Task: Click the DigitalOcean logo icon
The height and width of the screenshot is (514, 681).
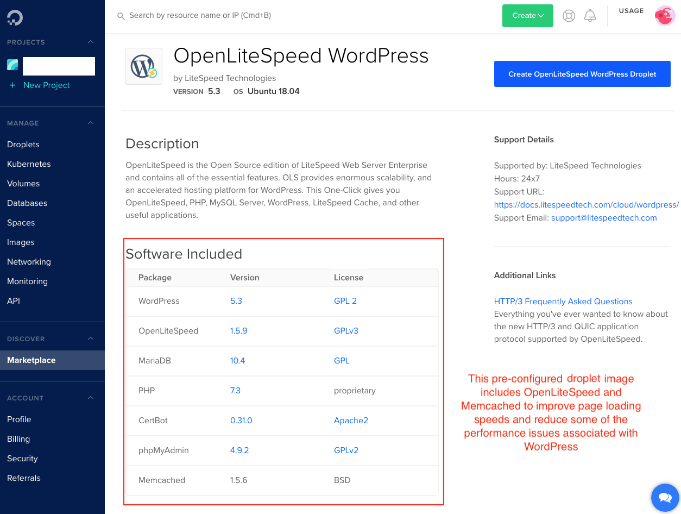Action: click(x=15, y=17)
